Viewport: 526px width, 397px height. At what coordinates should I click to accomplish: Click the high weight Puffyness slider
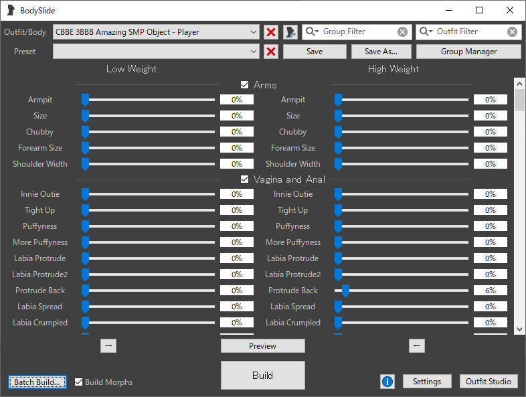click(x=402, y=226)
